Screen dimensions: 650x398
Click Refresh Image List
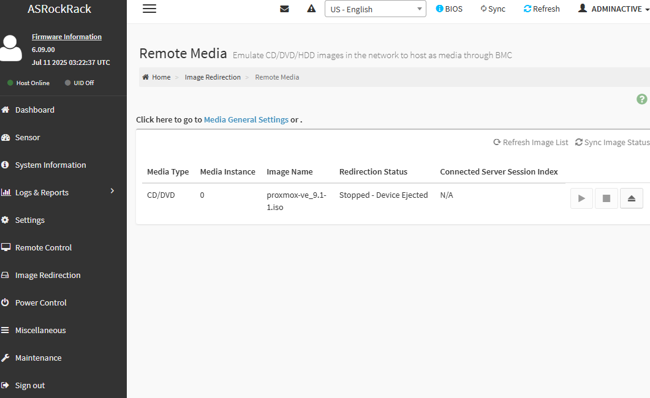click(531, 142)
